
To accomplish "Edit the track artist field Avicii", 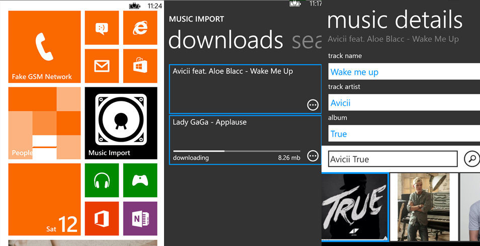I will click(x=404, y=103).
